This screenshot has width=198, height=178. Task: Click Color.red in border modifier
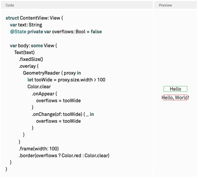pyautogui.click(x=71, y=155)
